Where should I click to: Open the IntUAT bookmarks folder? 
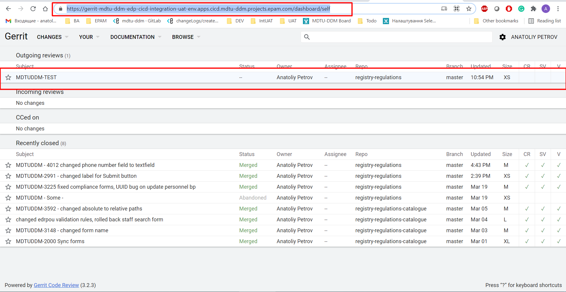click(x=262, y=21)
